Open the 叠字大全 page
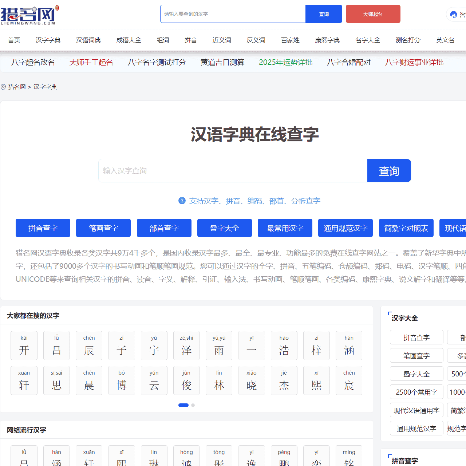Image resolution: width=466 pixels, height=466 pixels. (224, 228)
